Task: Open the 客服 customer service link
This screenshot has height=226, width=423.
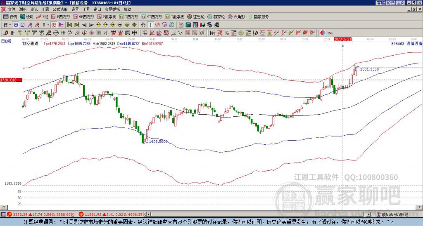Action: point(380,3)
